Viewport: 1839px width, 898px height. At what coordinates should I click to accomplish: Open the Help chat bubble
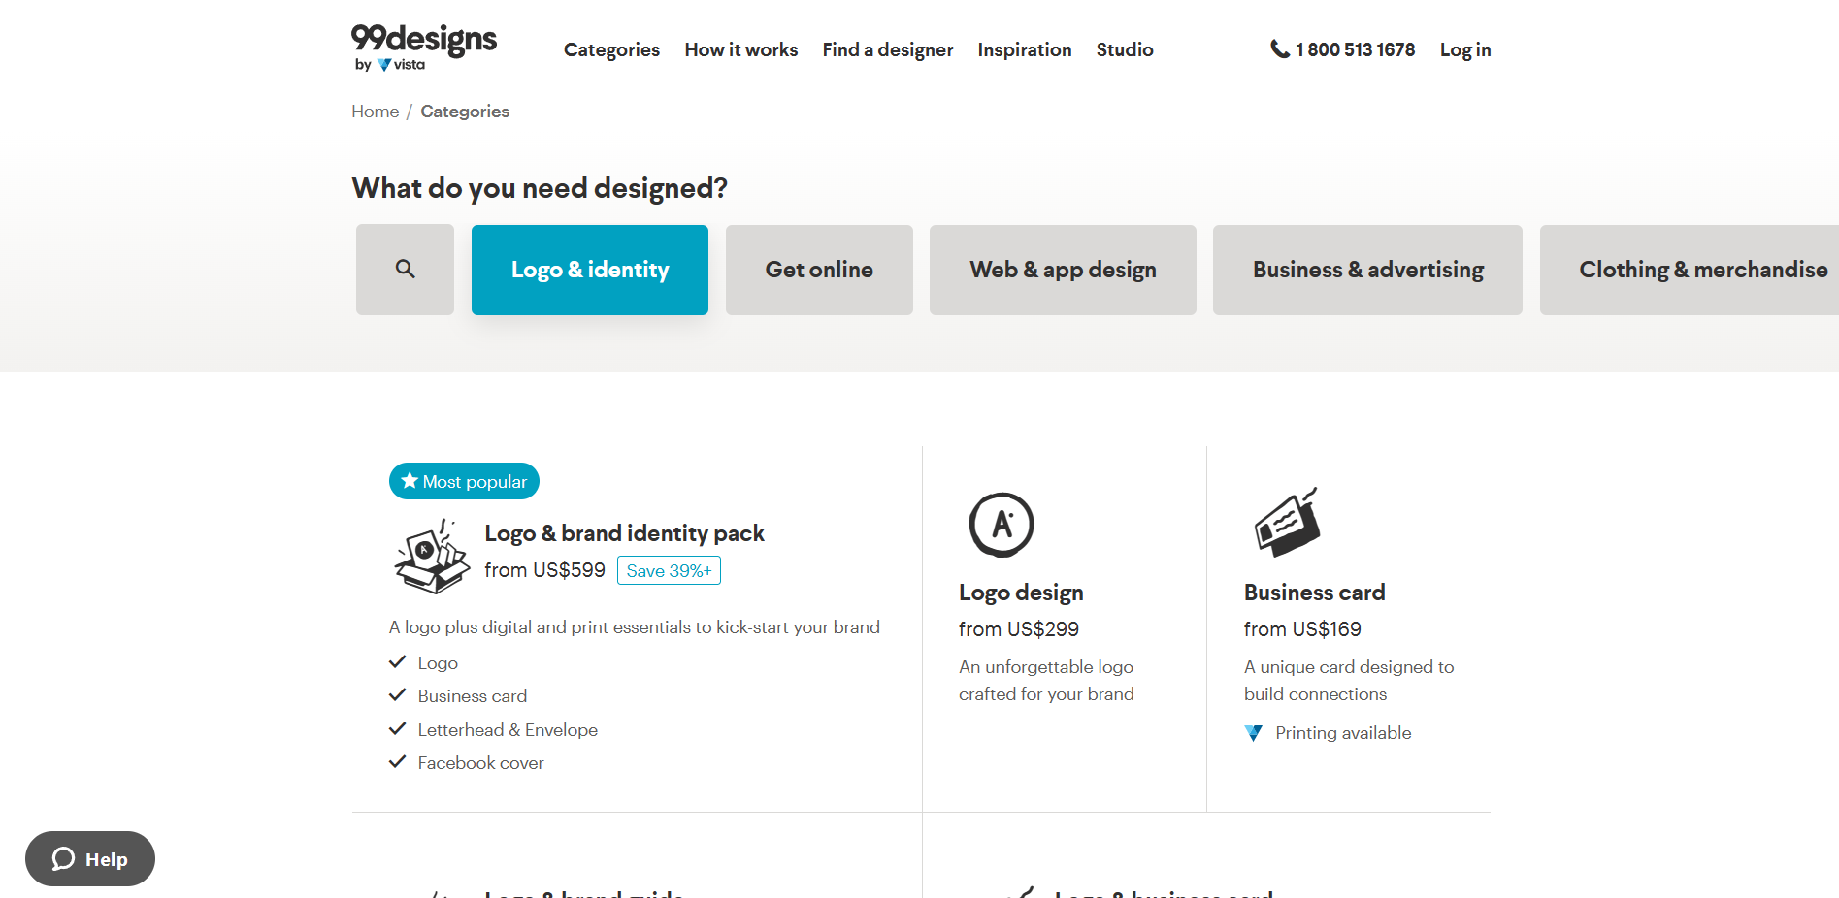(x=90, y=859)
